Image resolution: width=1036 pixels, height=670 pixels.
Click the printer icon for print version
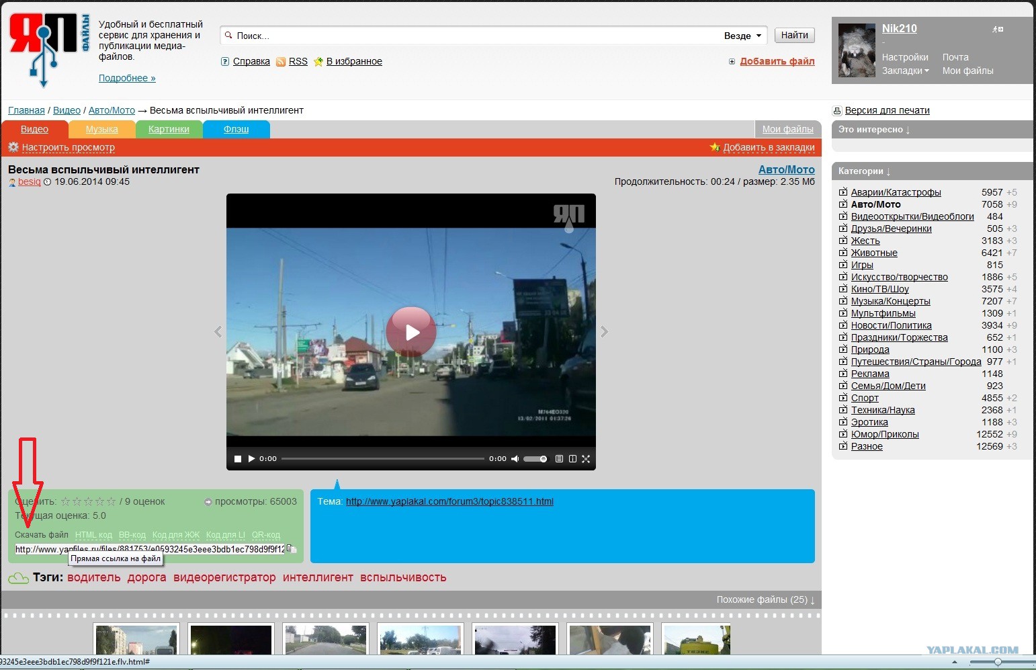[x=837, y=111]
